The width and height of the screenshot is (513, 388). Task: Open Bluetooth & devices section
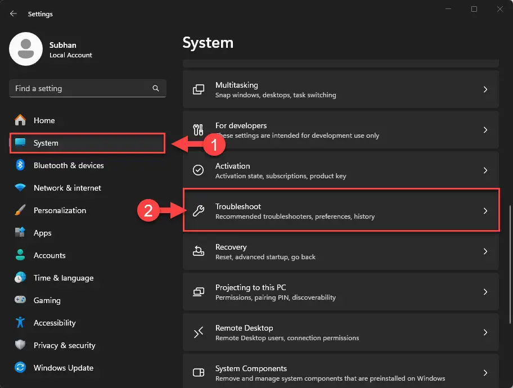[87, 165]
